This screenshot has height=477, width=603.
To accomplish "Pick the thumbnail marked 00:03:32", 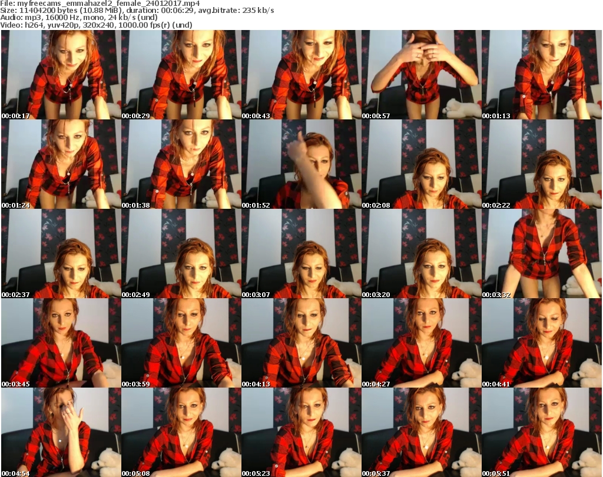I will [x=542, y=253].
